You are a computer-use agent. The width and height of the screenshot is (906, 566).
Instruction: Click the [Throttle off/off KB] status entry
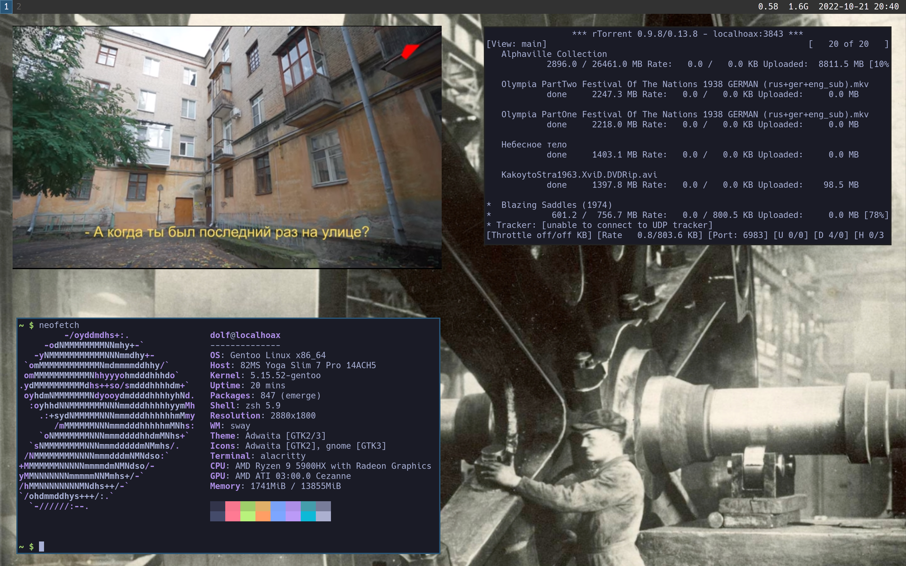point(539,236)
